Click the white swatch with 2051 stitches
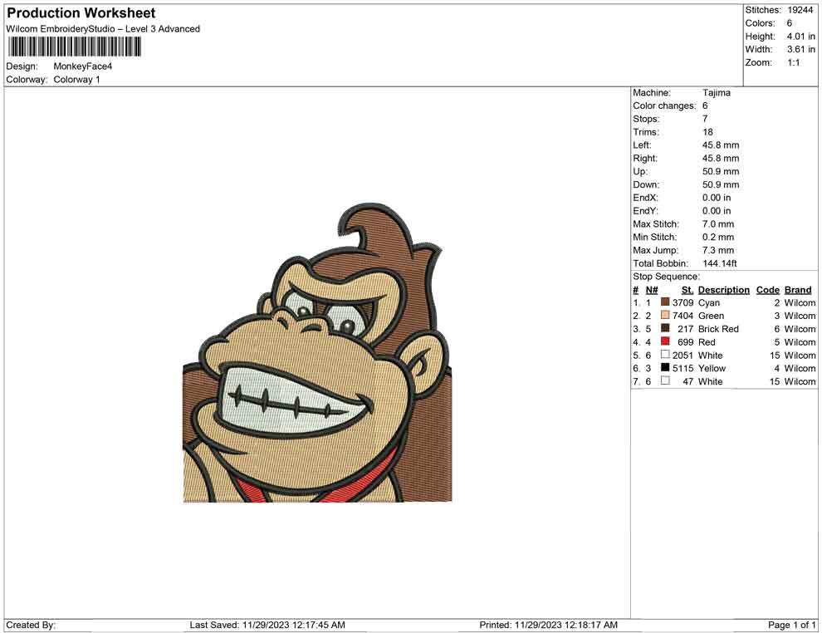The width and height of the screenshot is (822, 633). (665, 355)
